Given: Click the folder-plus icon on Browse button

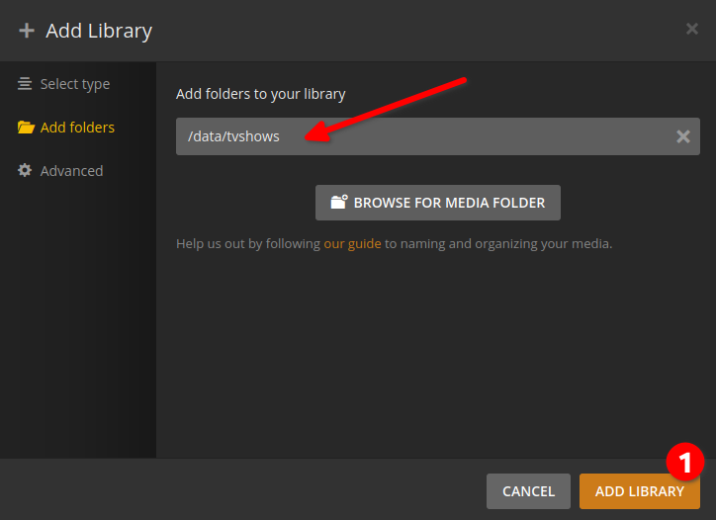Looking at the screenshot, I should pyautogui.click(x=339, y=202).
